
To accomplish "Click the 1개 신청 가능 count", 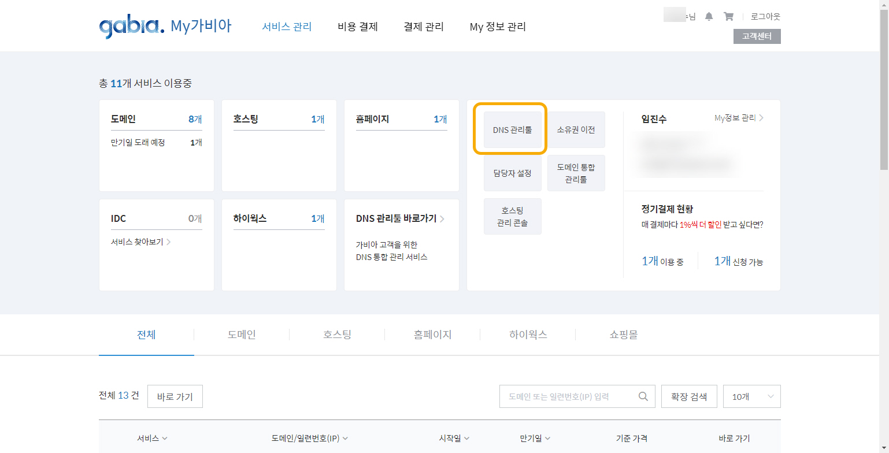I will tap(738, 261).
